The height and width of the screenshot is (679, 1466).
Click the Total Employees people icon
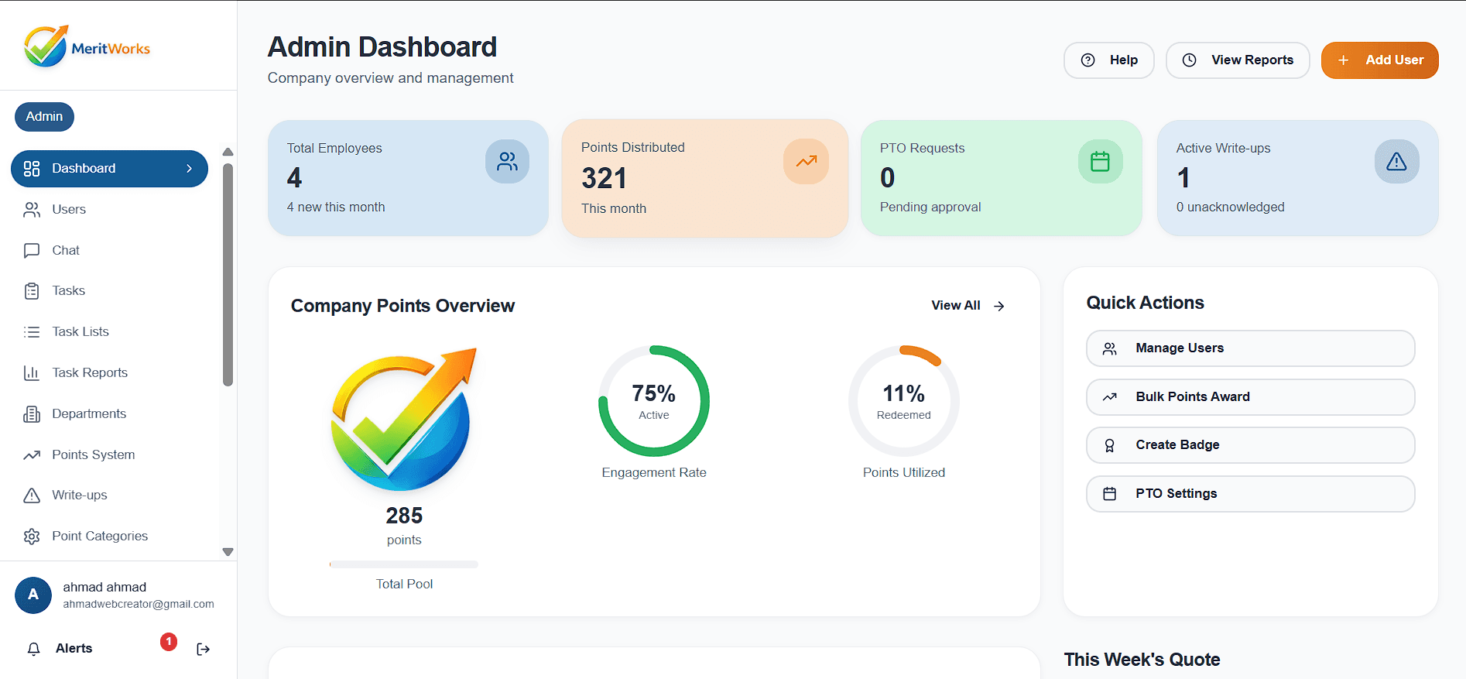click(x=507, y=161)
